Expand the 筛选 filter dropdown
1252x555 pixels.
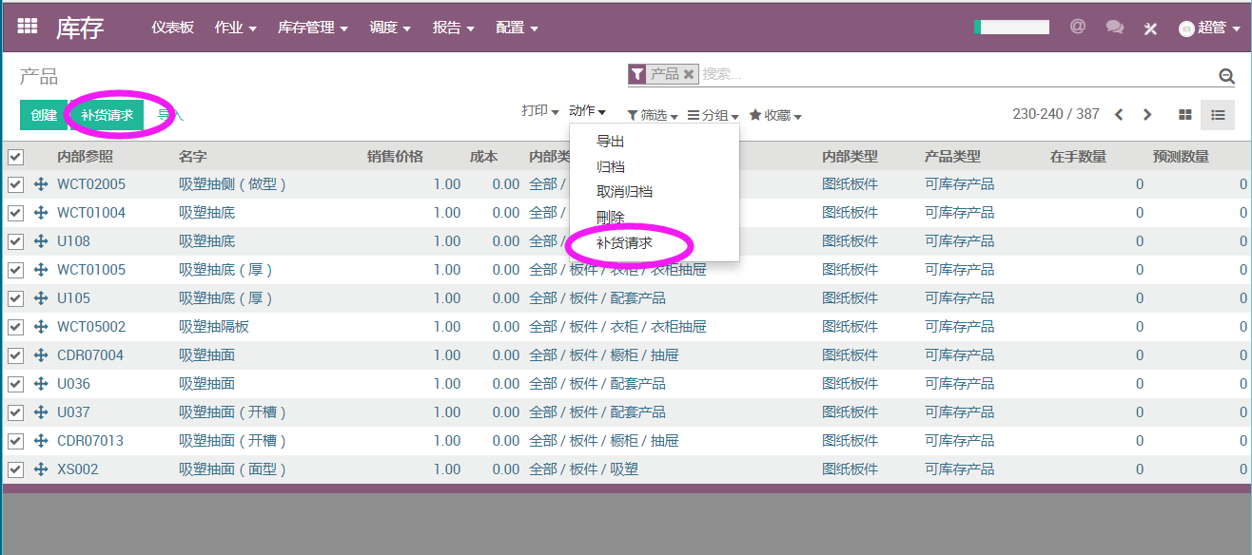click(x=653, y=115)
